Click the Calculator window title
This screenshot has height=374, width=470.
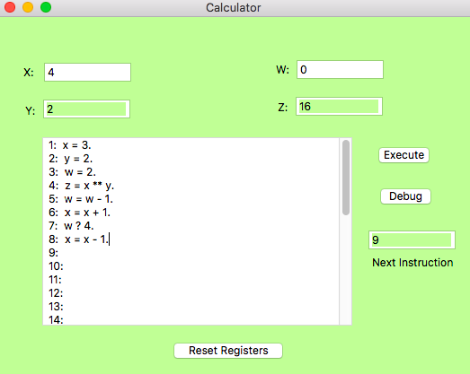click(233, 8)
